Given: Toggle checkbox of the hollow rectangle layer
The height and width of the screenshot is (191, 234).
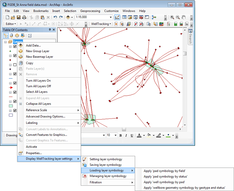Looking at the screenshot, I should click(15, 111).
